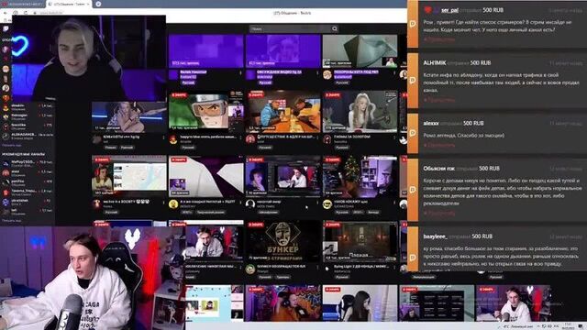The height and width of the screenshot is (330, 587).
Task: Click 'Русский' tag under 'ПОХОРОНЫ КОТА' stream
Action: pyautogui.click(x=342, y=82)
